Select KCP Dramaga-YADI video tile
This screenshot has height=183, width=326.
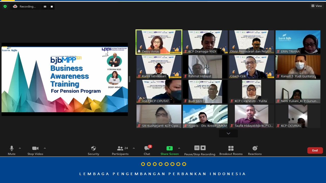click(x=205, y=42)
